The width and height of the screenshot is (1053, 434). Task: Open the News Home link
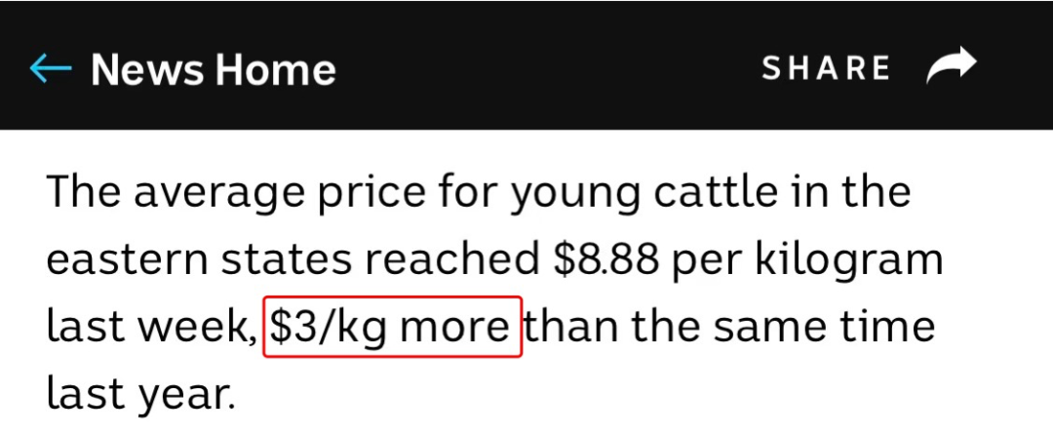point(214,69)
